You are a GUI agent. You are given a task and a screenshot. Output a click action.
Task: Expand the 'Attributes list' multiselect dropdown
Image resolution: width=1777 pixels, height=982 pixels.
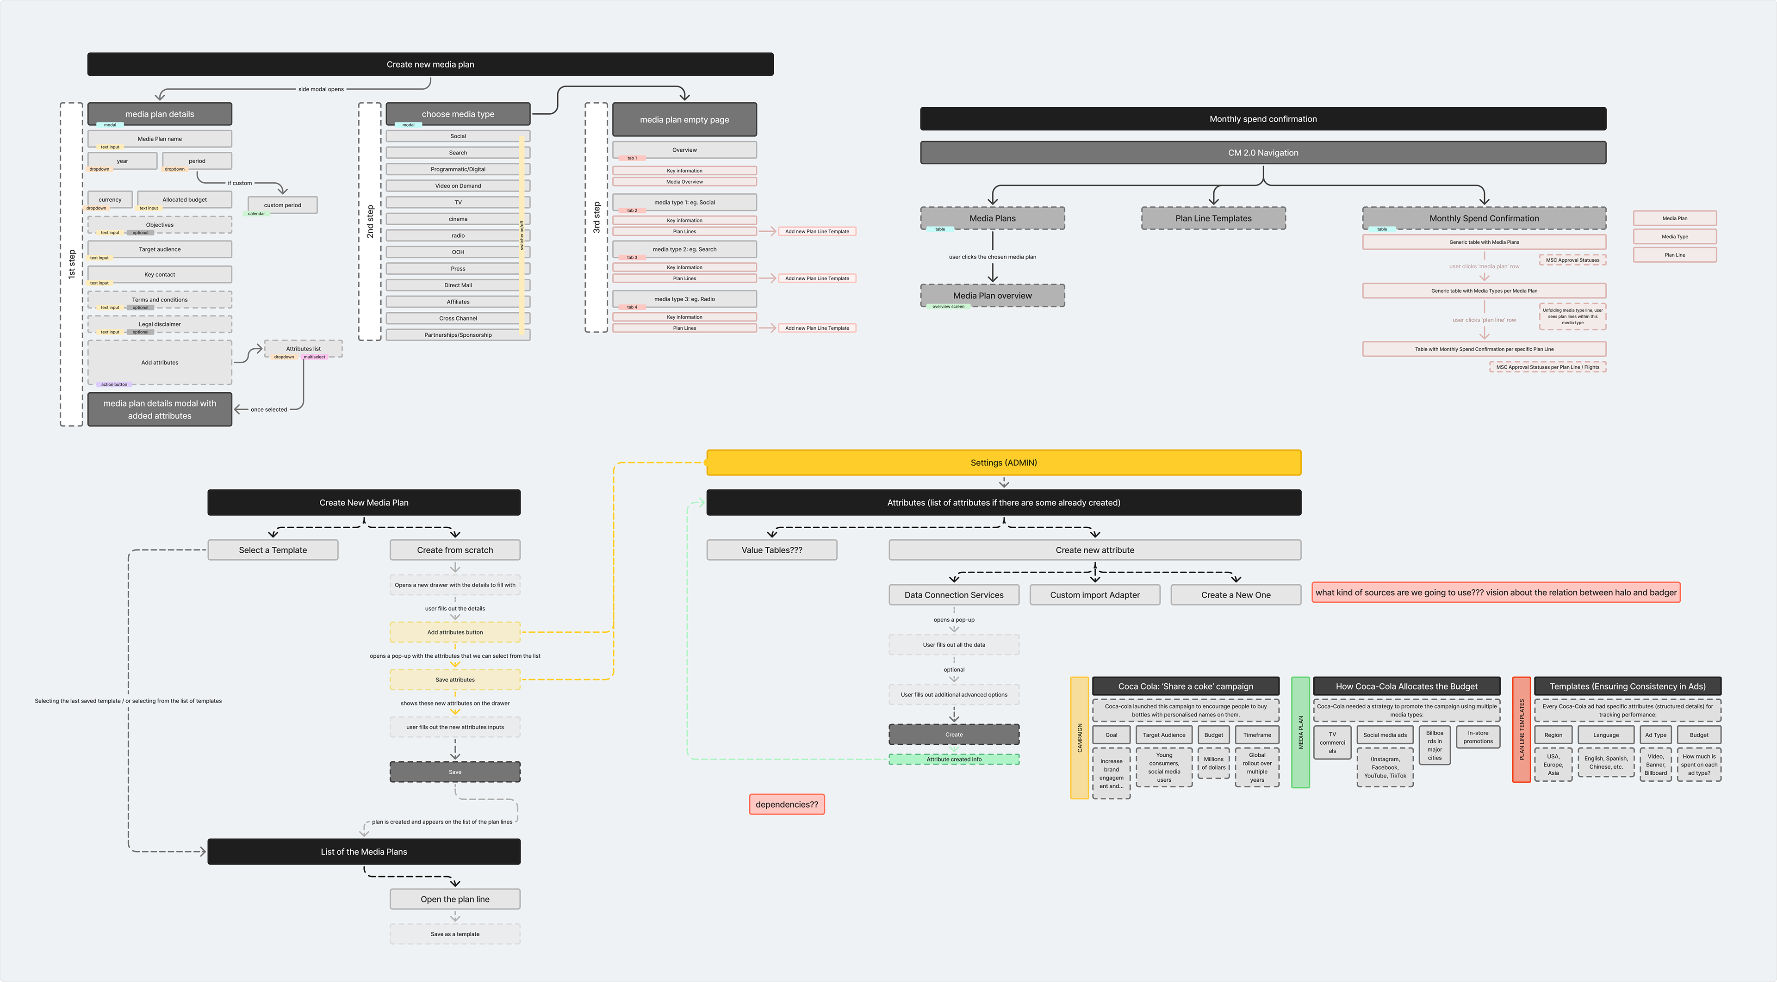[x=304, y=349]
